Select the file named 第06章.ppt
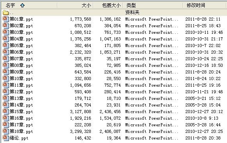 coord(21,52)
